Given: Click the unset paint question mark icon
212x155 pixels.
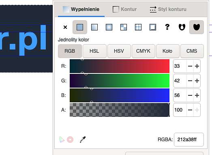Looking at the screenshot, I should click(x=167, y=27).
